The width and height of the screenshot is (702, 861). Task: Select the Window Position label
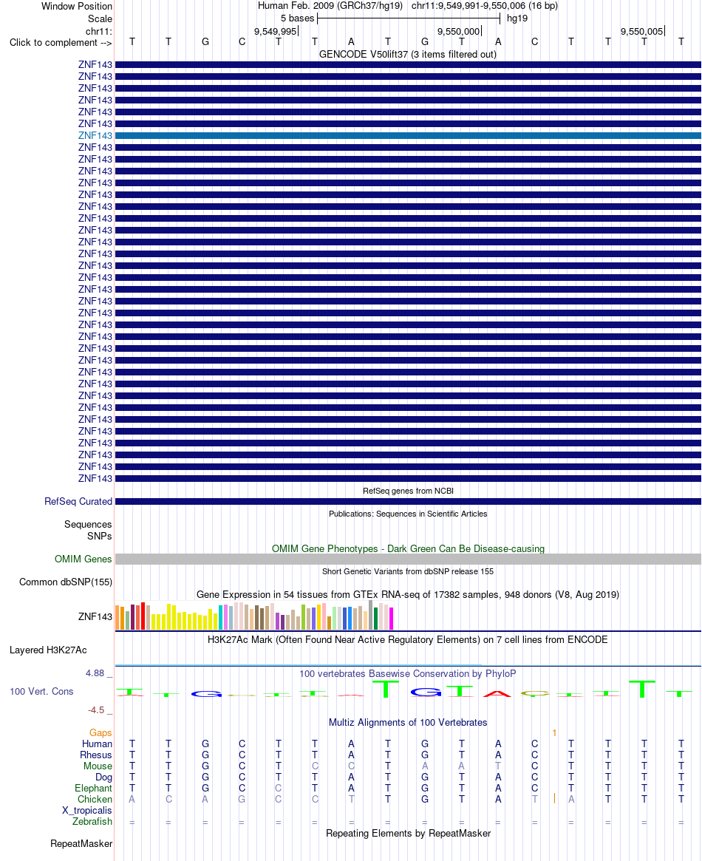pos(77,7)
